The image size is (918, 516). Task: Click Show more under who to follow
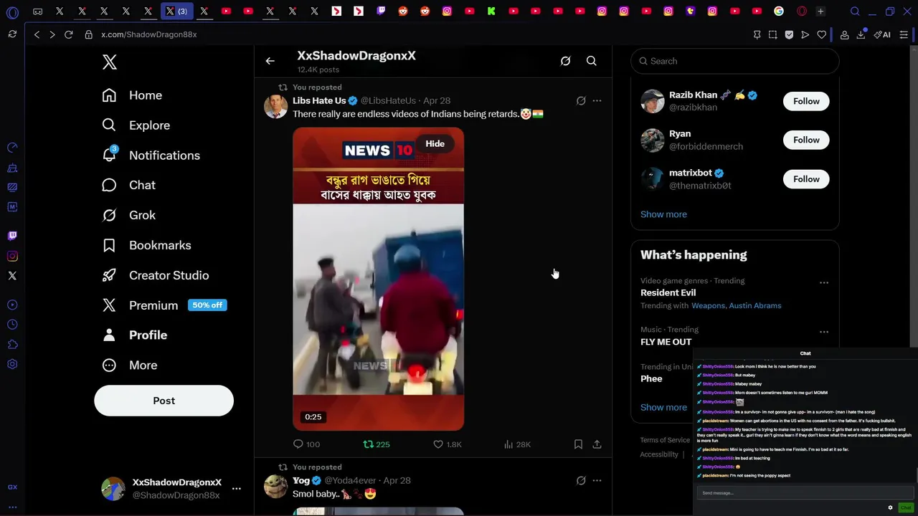pyautogui.click(x=663, y=214)
